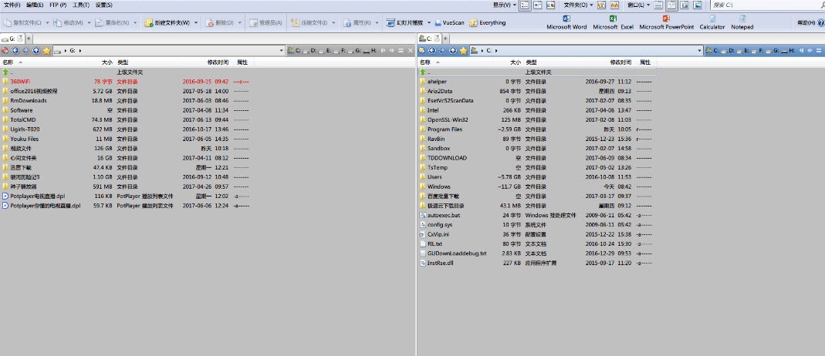Open favorites star in the left pane
This screenshot has width=825, height=356.
(x=46, y=50)
